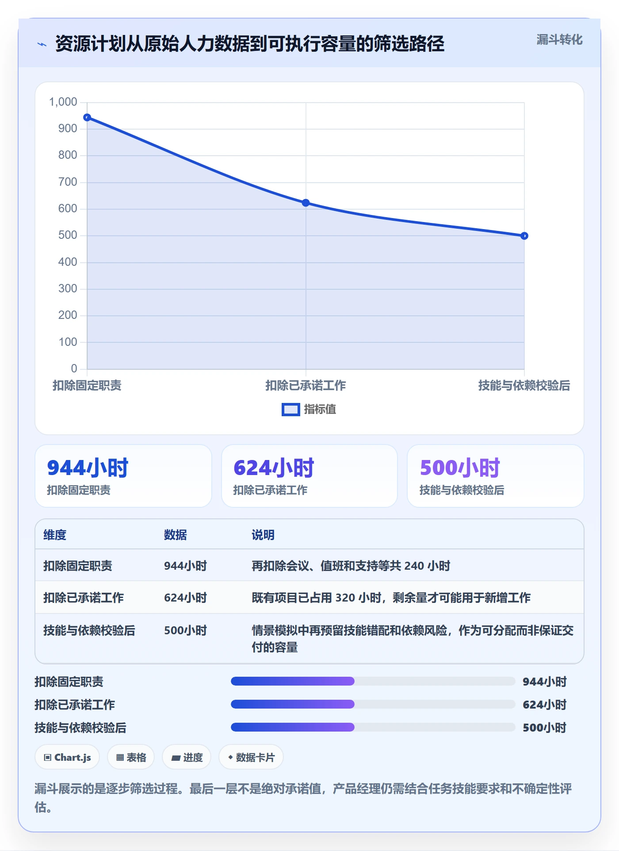
Task: Click the 扣除固定职责 data point on chart
Action: (x=87, y=117)
